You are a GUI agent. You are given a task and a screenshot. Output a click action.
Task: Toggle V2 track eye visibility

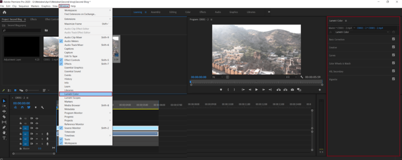pyautogui.click(x=37, y=123)
